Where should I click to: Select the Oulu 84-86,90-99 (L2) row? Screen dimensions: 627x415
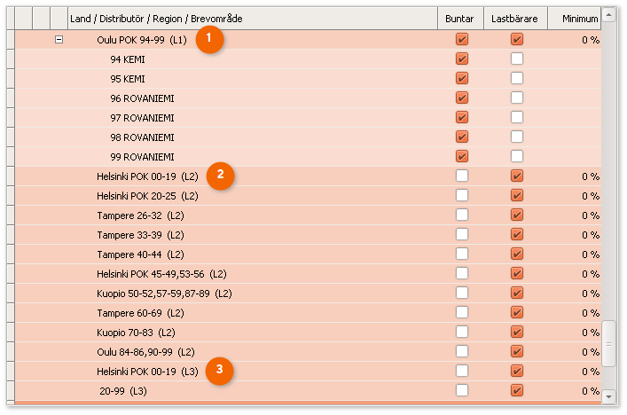click(x=308, y=352)
